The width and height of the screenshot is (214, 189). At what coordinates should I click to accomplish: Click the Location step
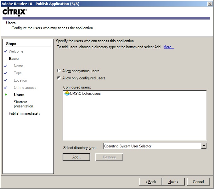click(20, 80)
